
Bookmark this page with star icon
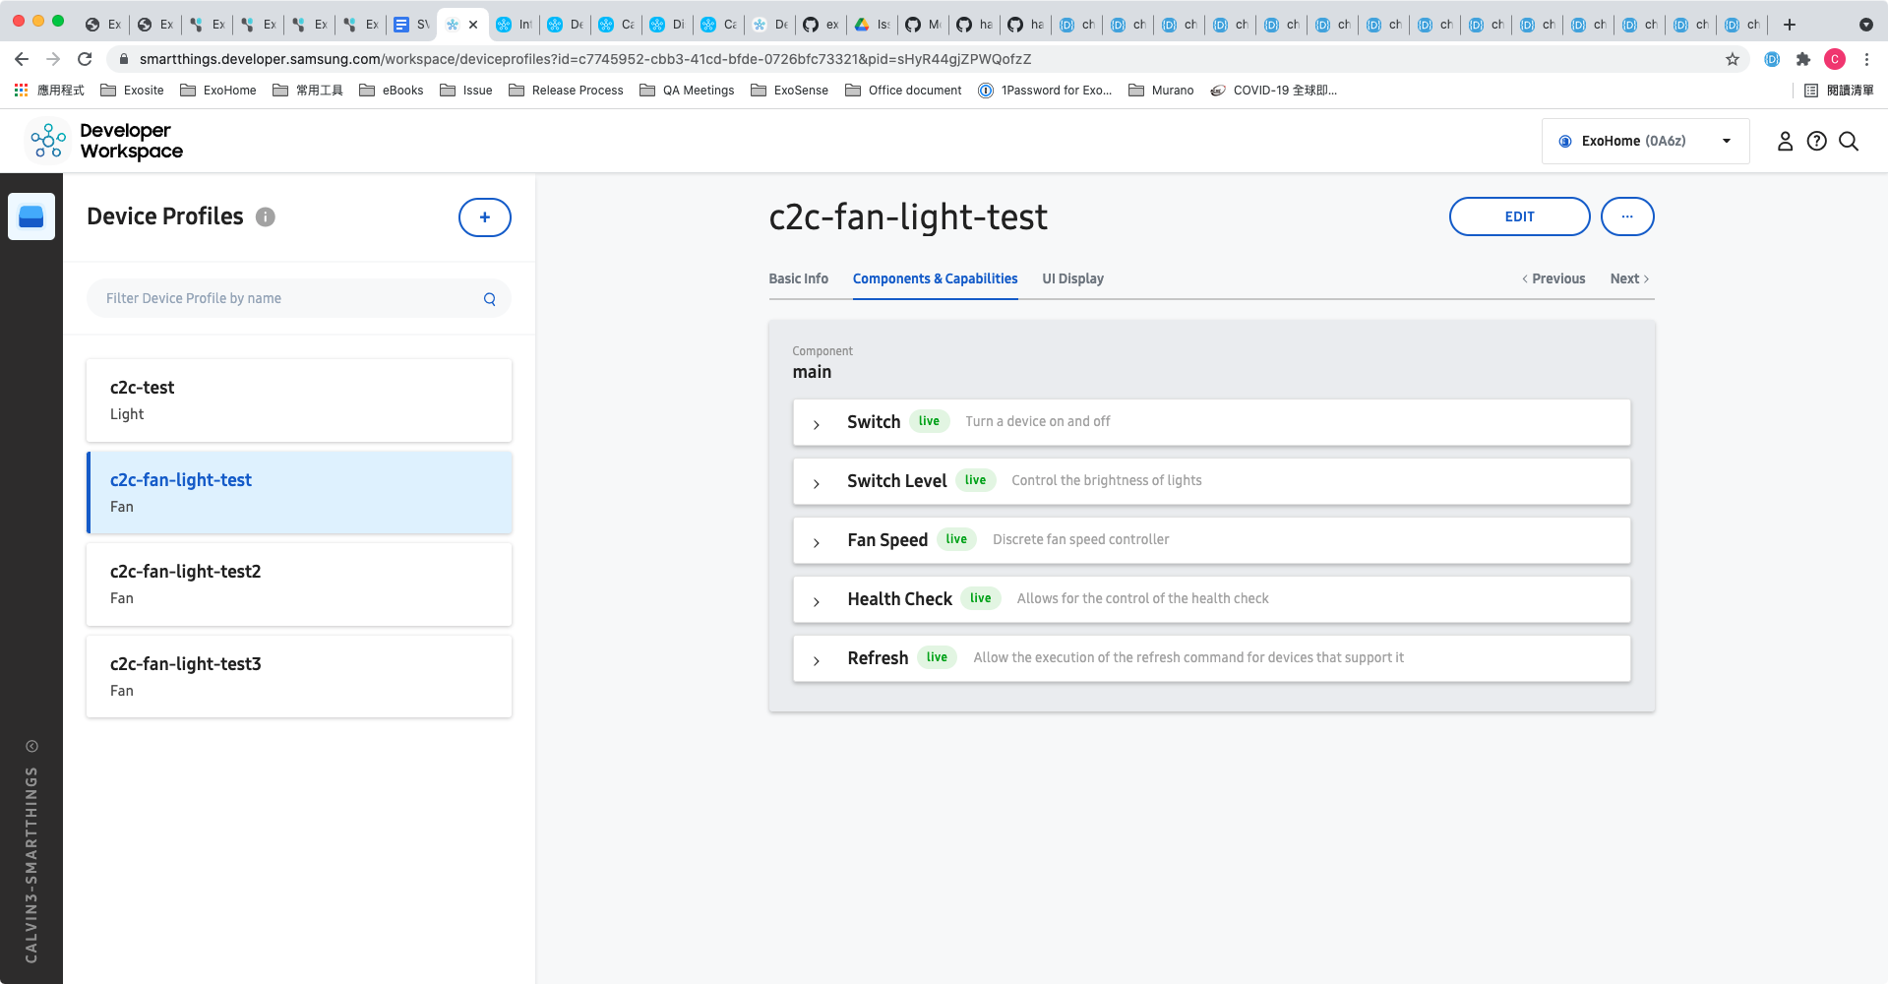tap(1733, 59)
